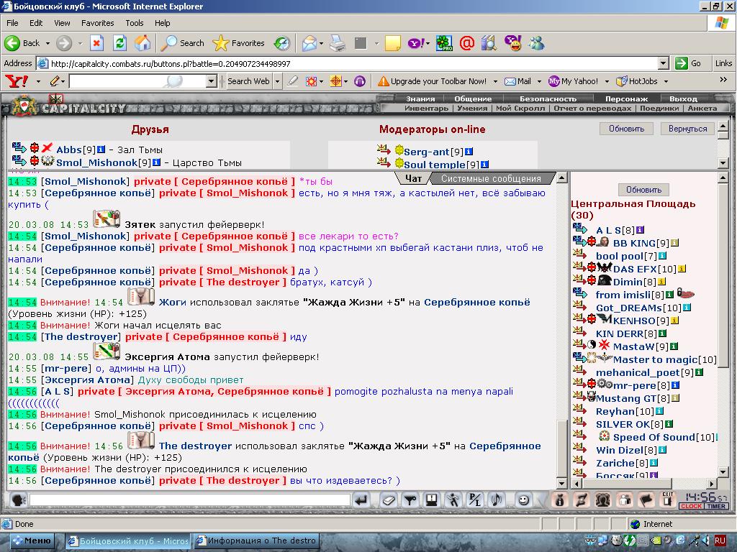Click the info icon next to Abbs
737x552 pixels.
pyautogui.click(x=101, y=149)
